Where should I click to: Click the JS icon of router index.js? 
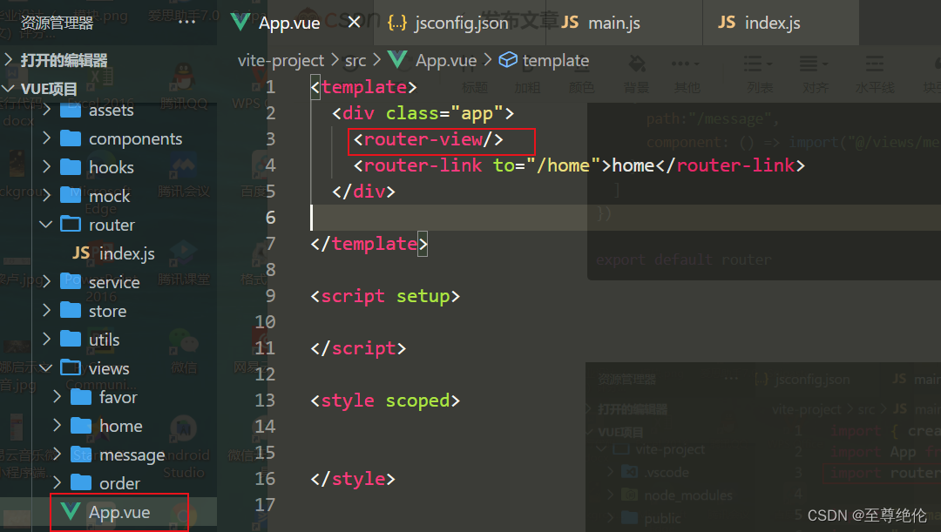pyautogui.click(x=81, y=253)
